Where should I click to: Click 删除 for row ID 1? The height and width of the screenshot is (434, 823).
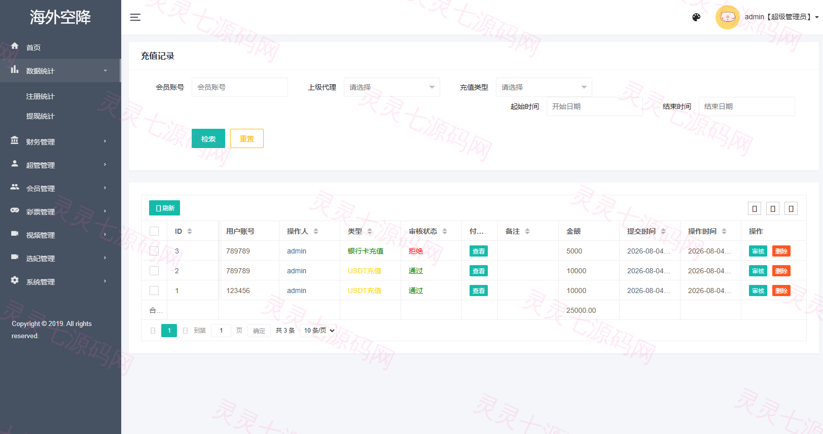point(781,291)
